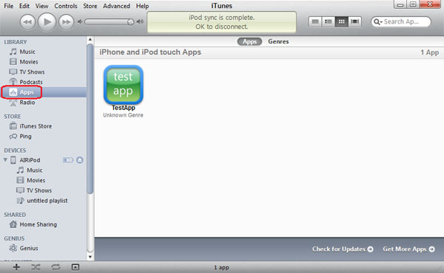Click the high volume speaker icon

point(140,21)
